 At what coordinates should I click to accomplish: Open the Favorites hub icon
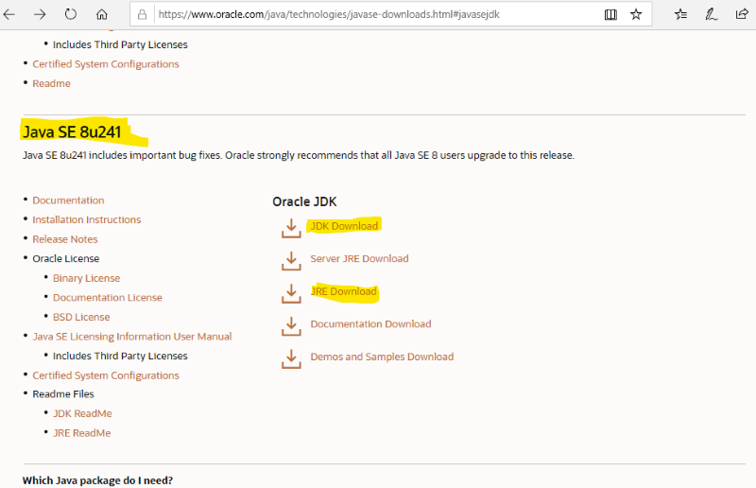point(680,15)
